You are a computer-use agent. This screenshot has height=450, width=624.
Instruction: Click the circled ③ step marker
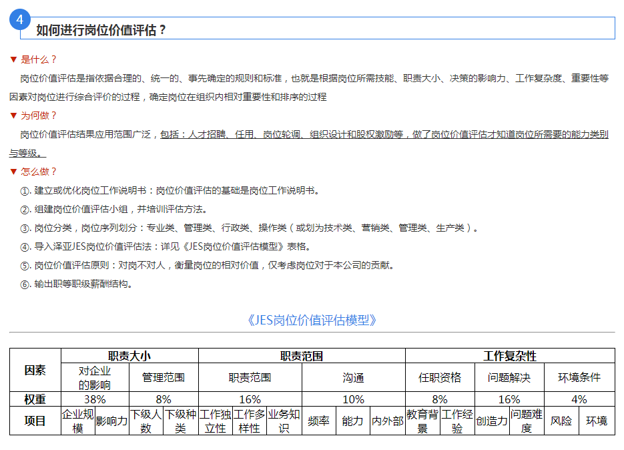25,228
